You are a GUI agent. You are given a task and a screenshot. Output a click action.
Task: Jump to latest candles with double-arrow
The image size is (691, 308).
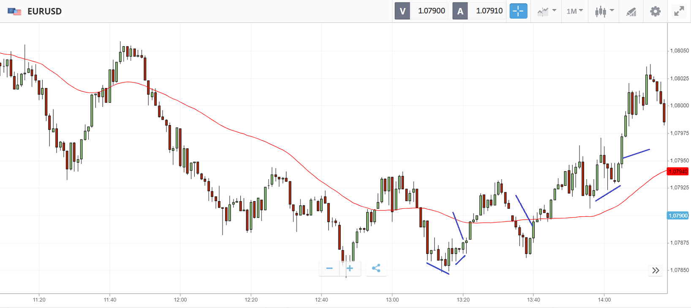point(656,270)
